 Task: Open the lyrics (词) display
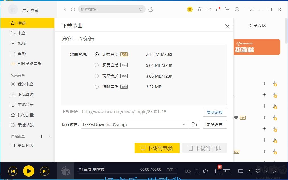point(249,171)
